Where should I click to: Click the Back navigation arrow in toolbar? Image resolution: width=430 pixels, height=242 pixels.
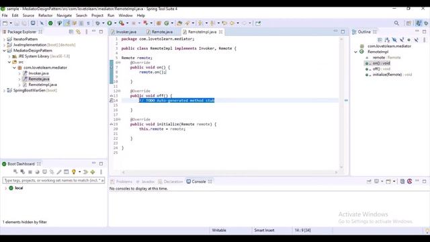232,24
